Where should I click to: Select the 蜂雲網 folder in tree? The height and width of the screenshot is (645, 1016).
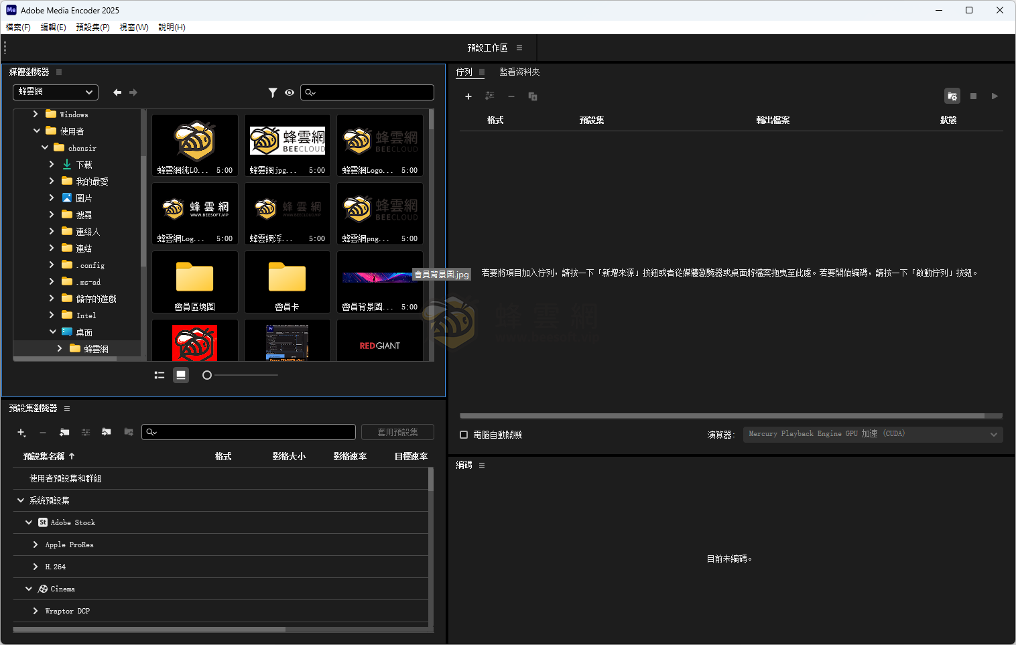pos(96,349)
